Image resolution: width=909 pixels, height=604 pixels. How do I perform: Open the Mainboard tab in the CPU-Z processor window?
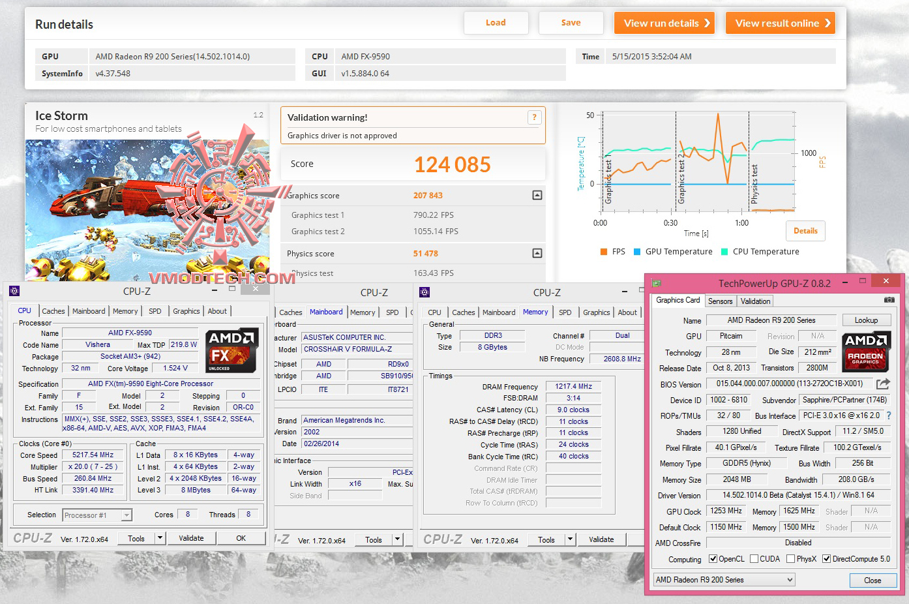[89, 311]
